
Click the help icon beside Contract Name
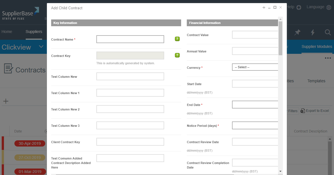click(x=177, y=39)
